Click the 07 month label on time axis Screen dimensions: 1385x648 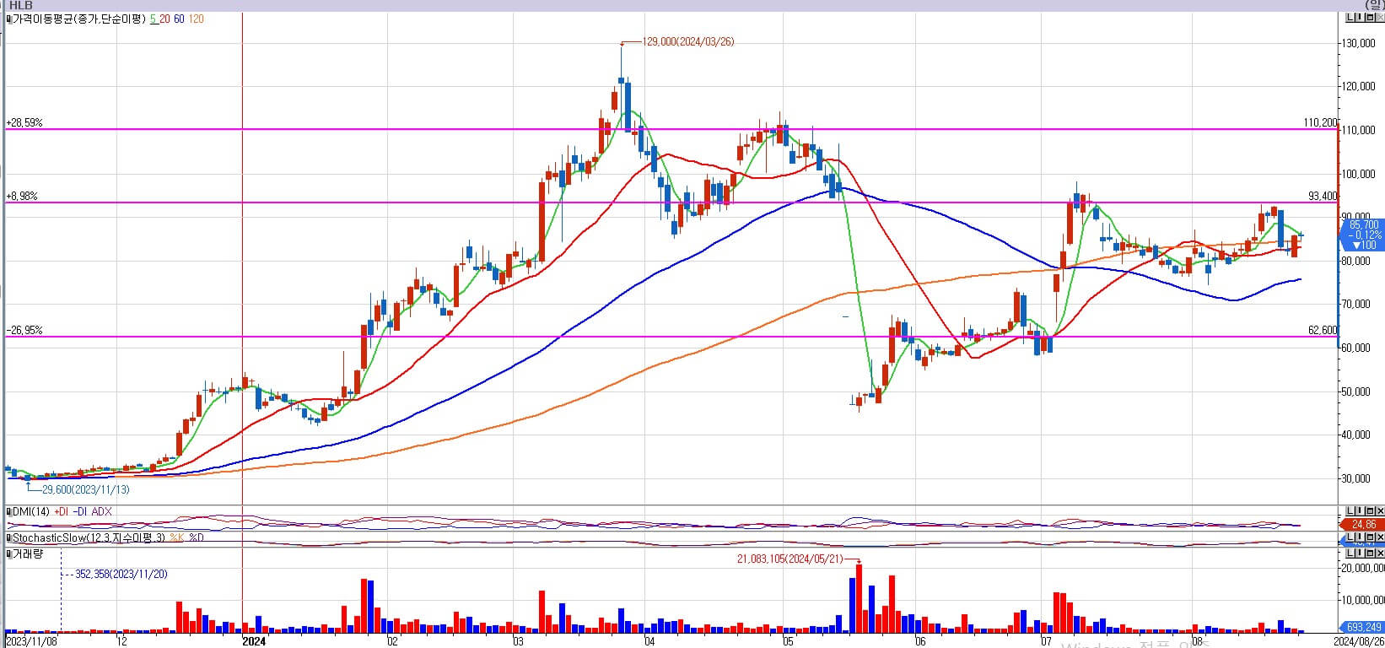tap(1047, 642)
